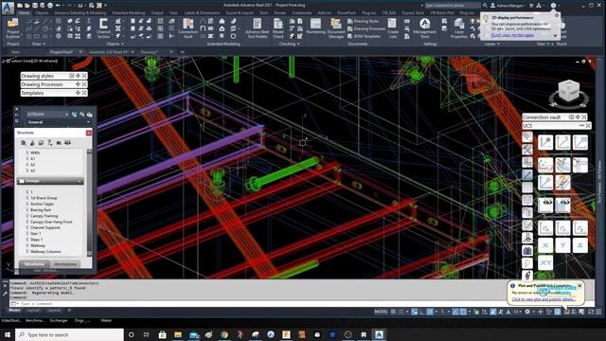Screen dimensions: 606x341
Task: Click the keyword search field in title bar
Action: 452,6
